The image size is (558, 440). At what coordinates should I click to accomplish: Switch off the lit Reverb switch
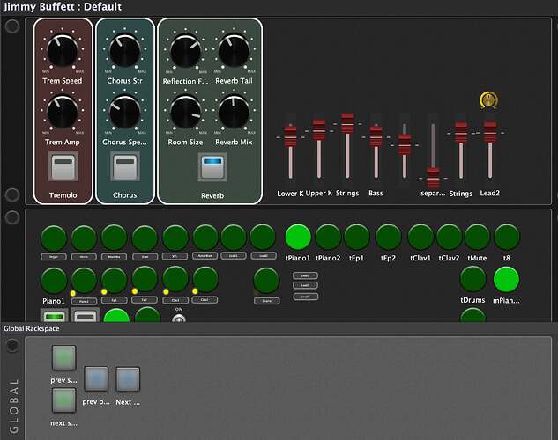coord(212,167)
